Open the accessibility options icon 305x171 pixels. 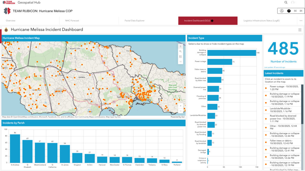click(282, 11)
